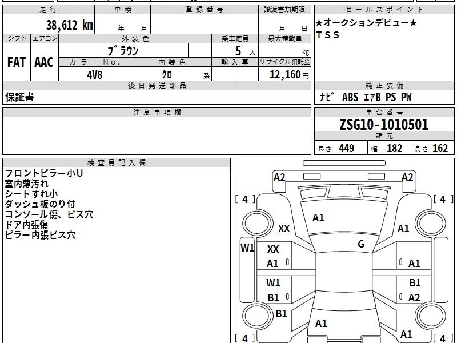The width and height of the screenshot is (457, 343).
Task: Click the A2 mark on rear-right door
Action: coord(414,297)
